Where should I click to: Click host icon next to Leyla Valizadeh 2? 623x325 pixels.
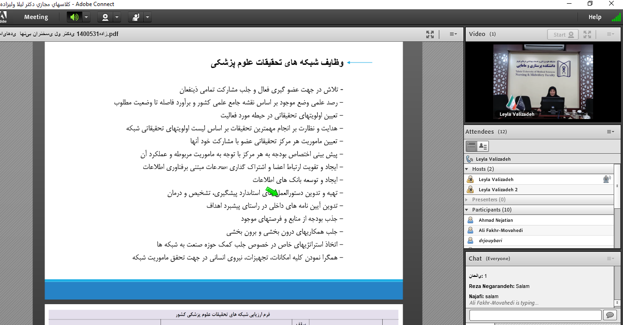click(x=470, y=189)
